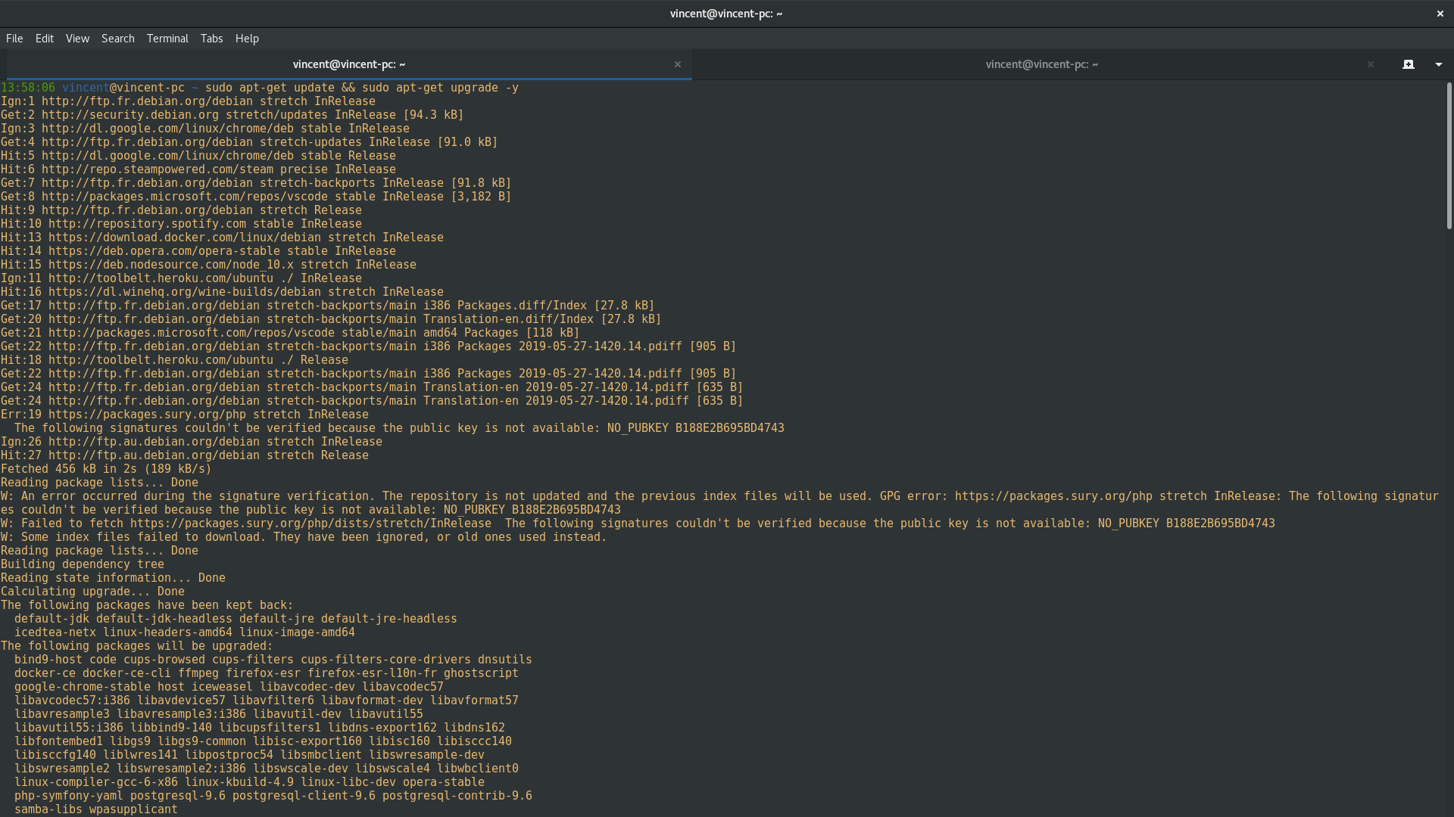Open the Edit menu
The image size is (1454, 817).
point(45,39)
